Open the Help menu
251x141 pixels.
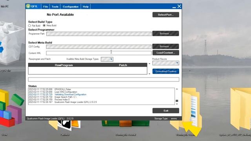(85, 7)
